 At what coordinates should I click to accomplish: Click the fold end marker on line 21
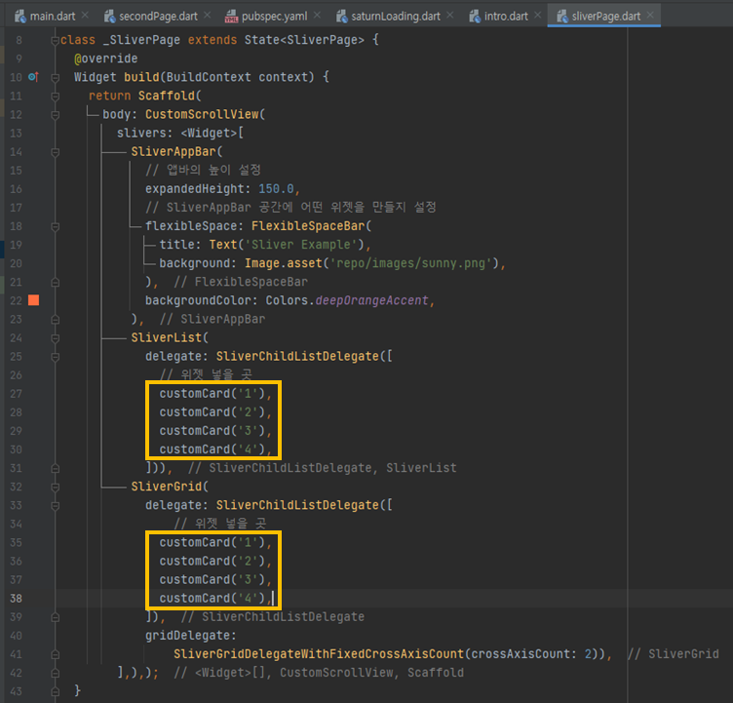pyautogui.click(x=56, y=283)
